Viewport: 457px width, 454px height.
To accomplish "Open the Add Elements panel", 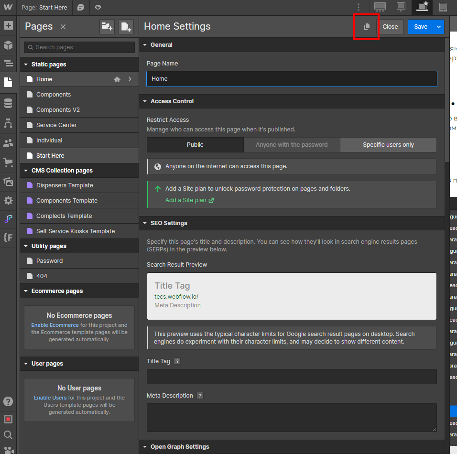I will coord(8,25).
